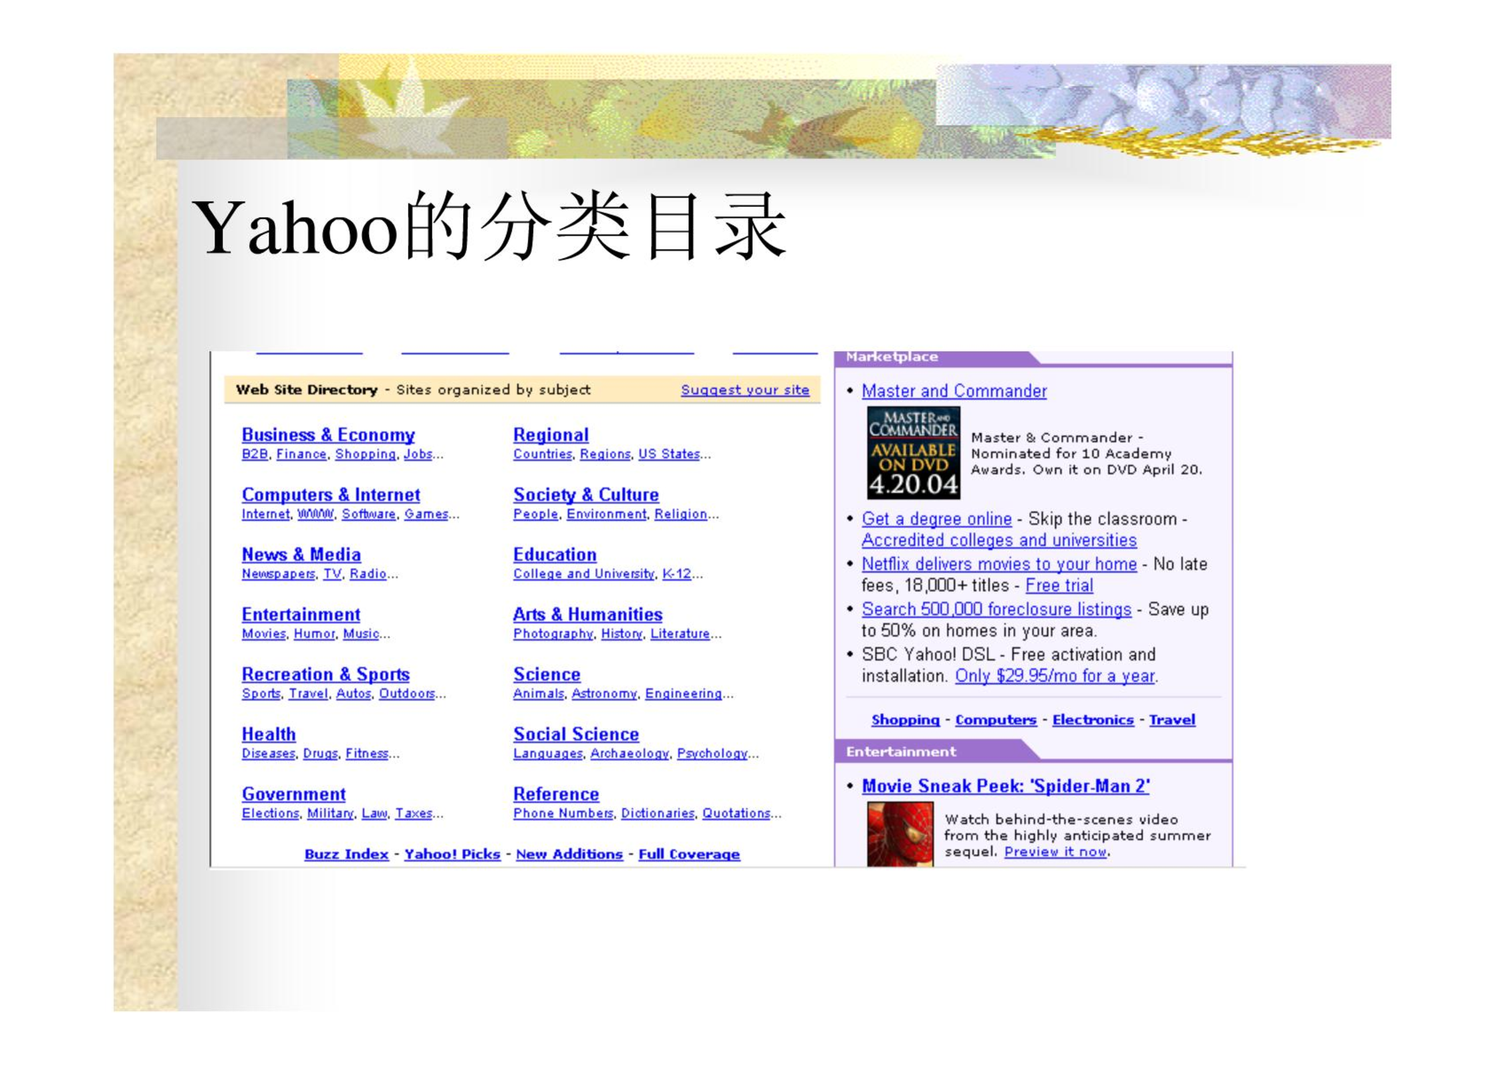Open the Quotations sublink
The image size is (1505, 1065).
[x=736, y=814]
